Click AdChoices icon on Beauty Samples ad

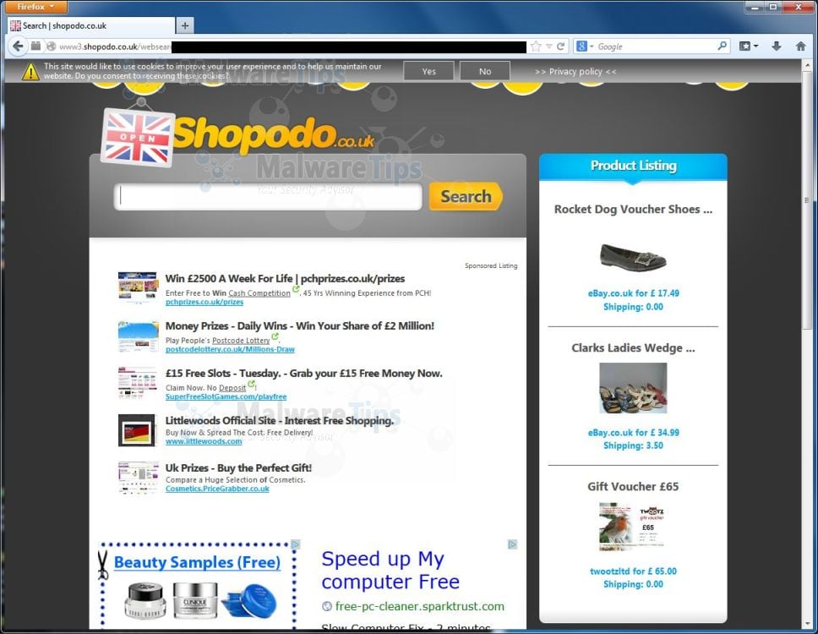coord(295,544)
